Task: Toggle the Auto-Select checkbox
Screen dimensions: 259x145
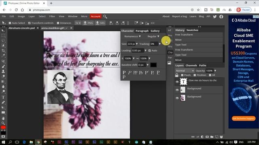Action: click(x=10, y=23)
